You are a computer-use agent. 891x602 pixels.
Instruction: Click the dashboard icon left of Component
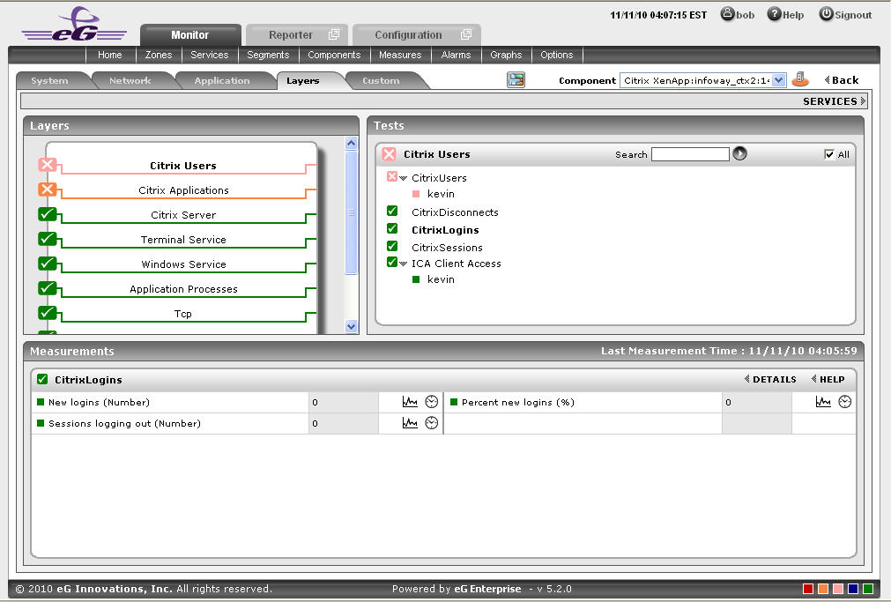(x=516, y=79)
